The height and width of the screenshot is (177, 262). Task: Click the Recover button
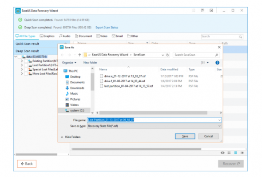pos(231,164)
